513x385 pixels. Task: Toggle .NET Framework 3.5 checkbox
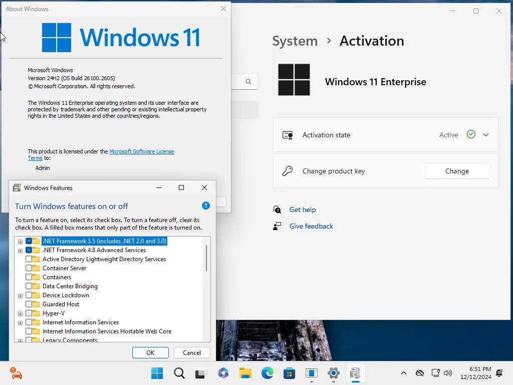29,241
